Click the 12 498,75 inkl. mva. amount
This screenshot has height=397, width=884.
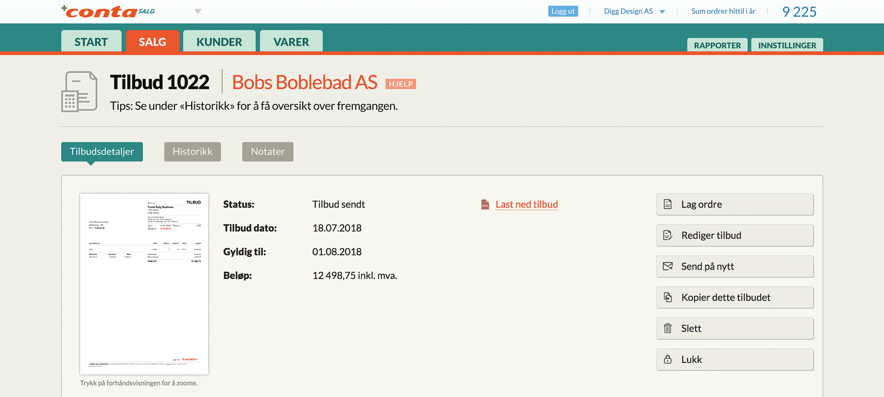click(354, 276)
